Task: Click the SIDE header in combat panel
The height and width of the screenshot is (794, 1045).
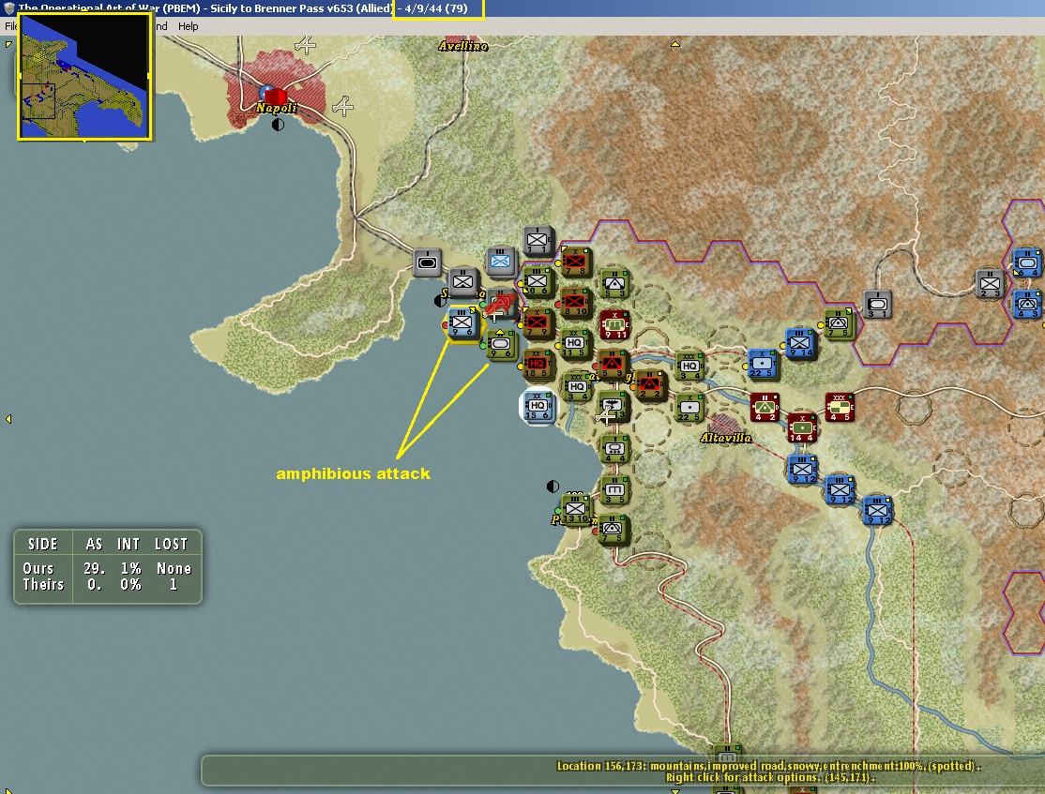Action: [42, 545]
